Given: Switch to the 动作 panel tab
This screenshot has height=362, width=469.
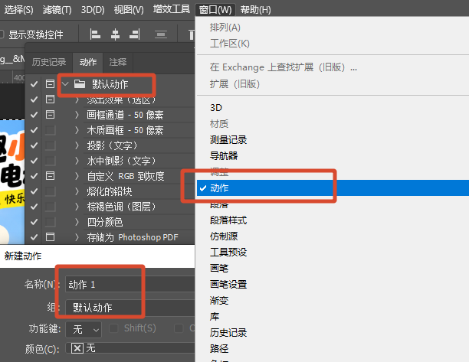Looking at the screenshot, I should coord(88,62).
